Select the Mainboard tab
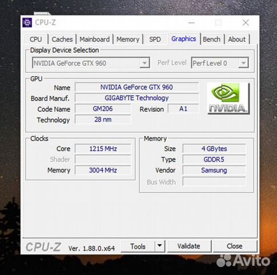 (x=94, y=40)
